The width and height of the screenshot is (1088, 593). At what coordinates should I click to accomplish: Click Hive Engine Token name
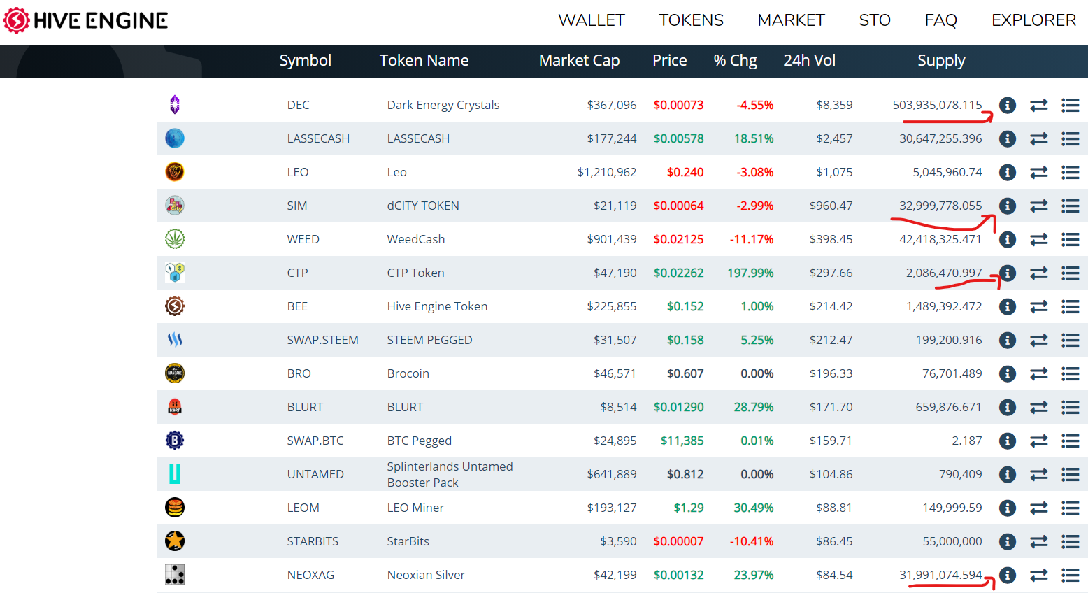(438, 306)
